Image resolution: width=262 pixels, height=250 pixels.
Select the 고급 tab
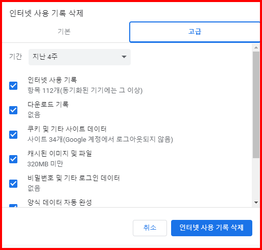click(195, 32)
